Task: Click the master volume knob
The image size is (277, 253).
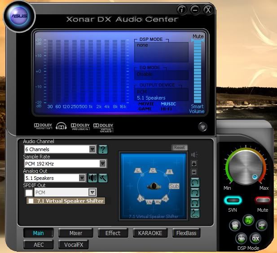Action: (246, 166)
